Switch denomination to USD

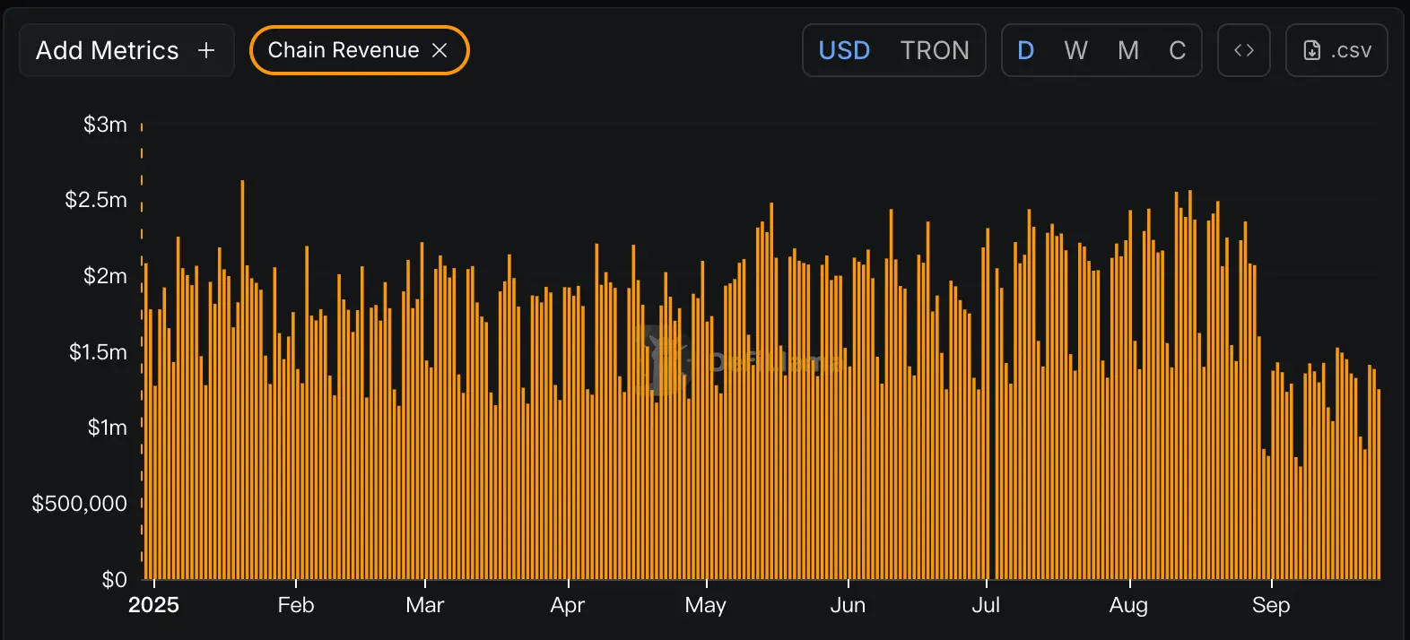coord(844,50)
